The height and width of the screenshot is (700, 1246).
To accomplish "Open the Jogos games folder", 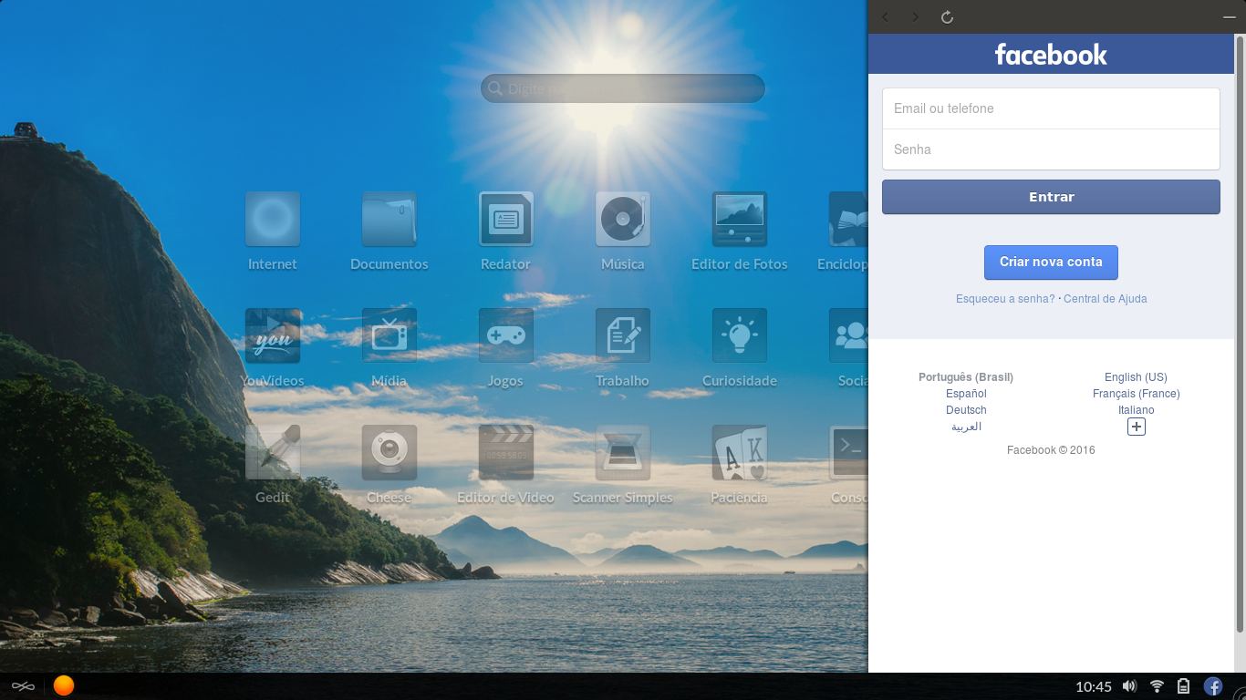I will [x=506, y=335].
